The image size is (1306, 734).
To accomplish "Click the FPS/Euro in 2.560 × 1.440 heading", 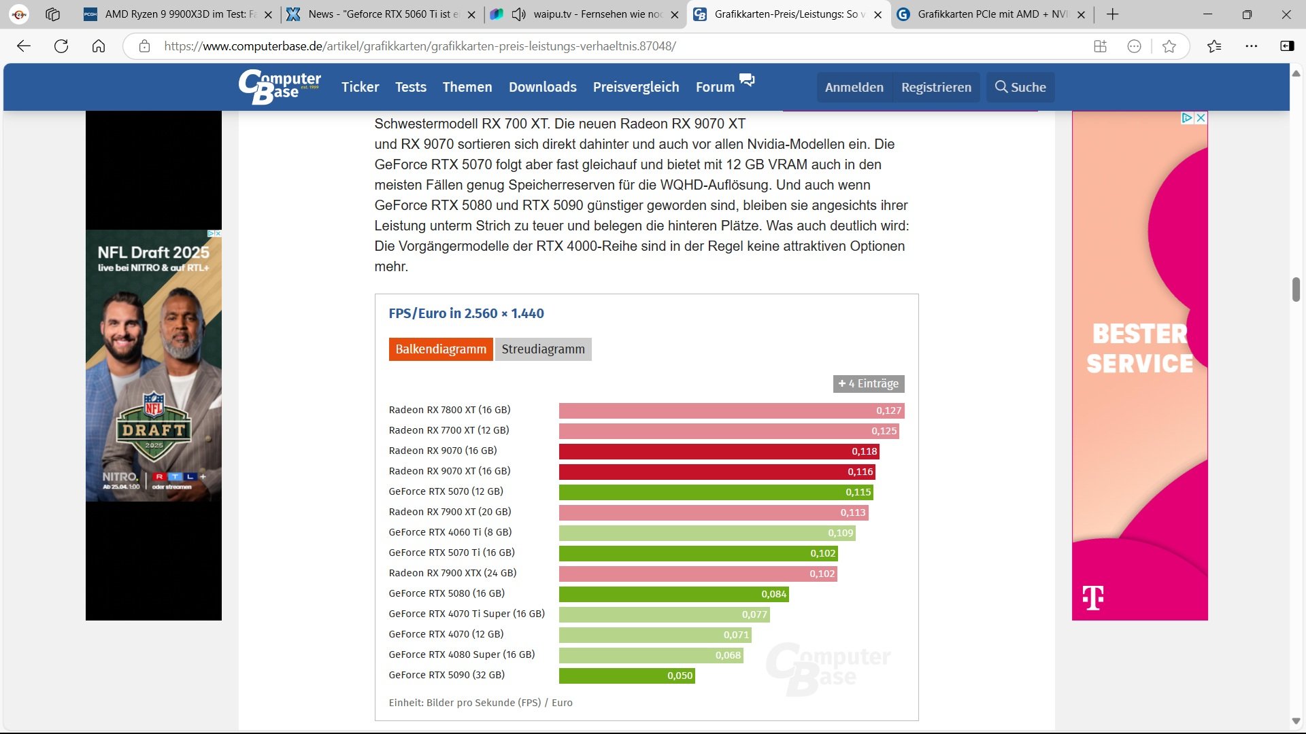I will [467, 313].
